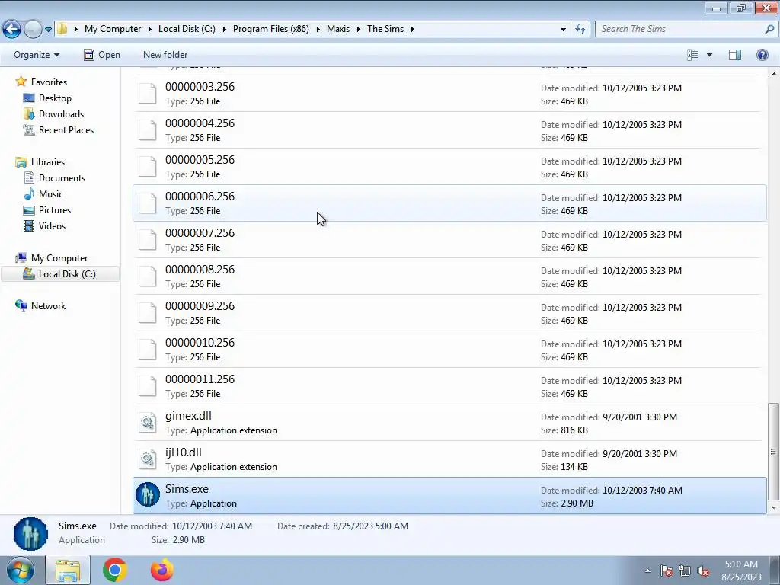The height and width of the screenshot is (585, 780).
Task: Click the scrollbar up arrow
Action: click(x=773, y=74)
